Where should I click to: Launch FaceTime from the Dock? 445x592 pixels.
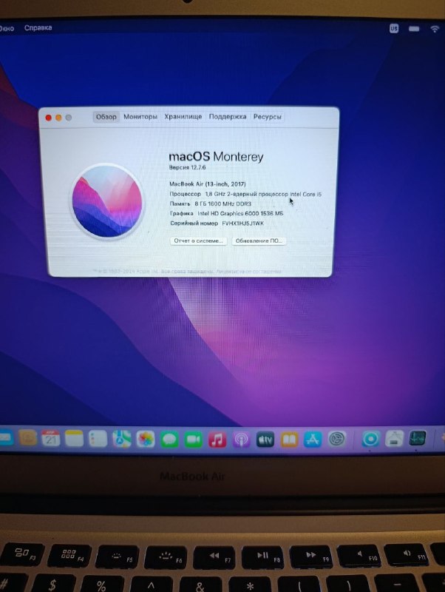tap(194, 440)
